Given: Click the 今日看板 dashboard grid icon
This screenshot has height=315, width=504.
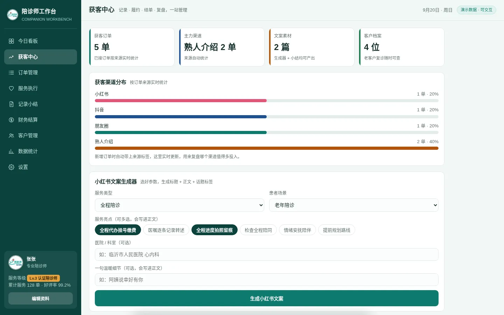Looking at the screenshot, I should 11,41.
